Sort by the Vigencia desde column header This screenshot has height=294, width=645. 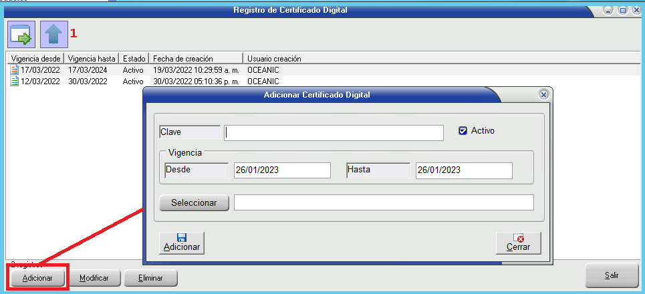click(36, 59)
